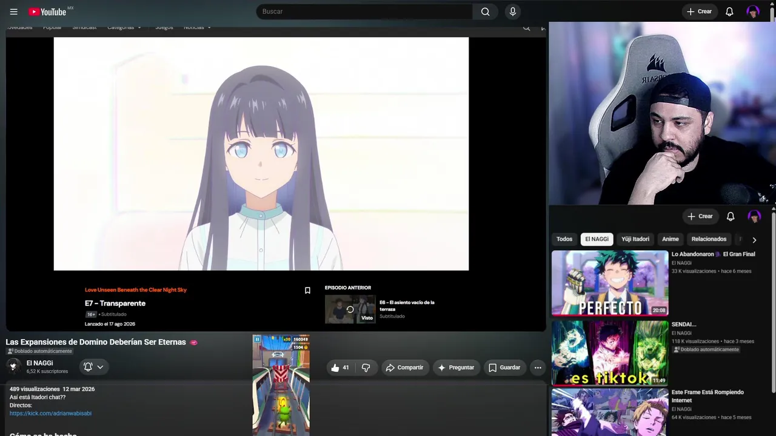Click the 'E7 – Transparente' episode title
Screen dimensions: 776x436
115,303
